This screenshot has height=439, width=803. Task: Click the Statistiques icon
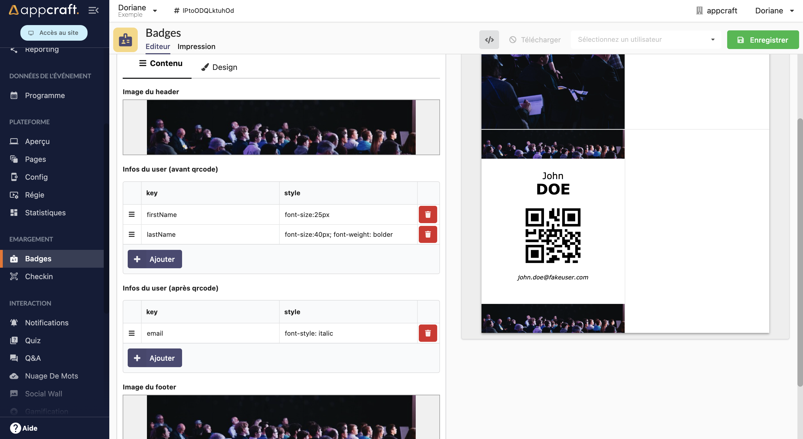[x=14, y=213]
